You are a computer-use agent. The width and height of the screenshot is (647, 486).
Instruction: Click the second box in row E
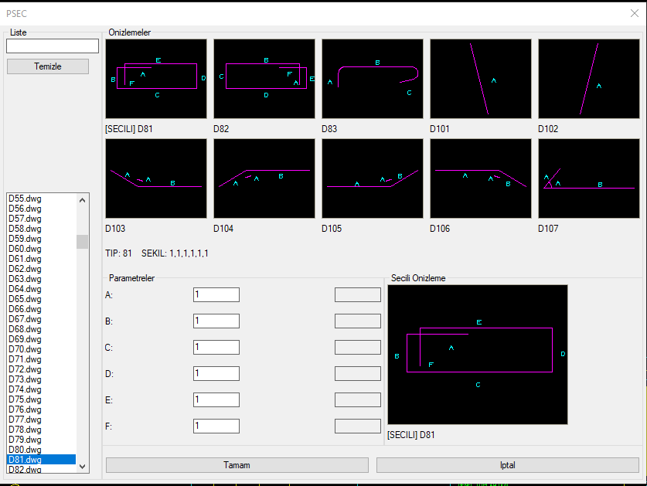click(x=358, y=399)
